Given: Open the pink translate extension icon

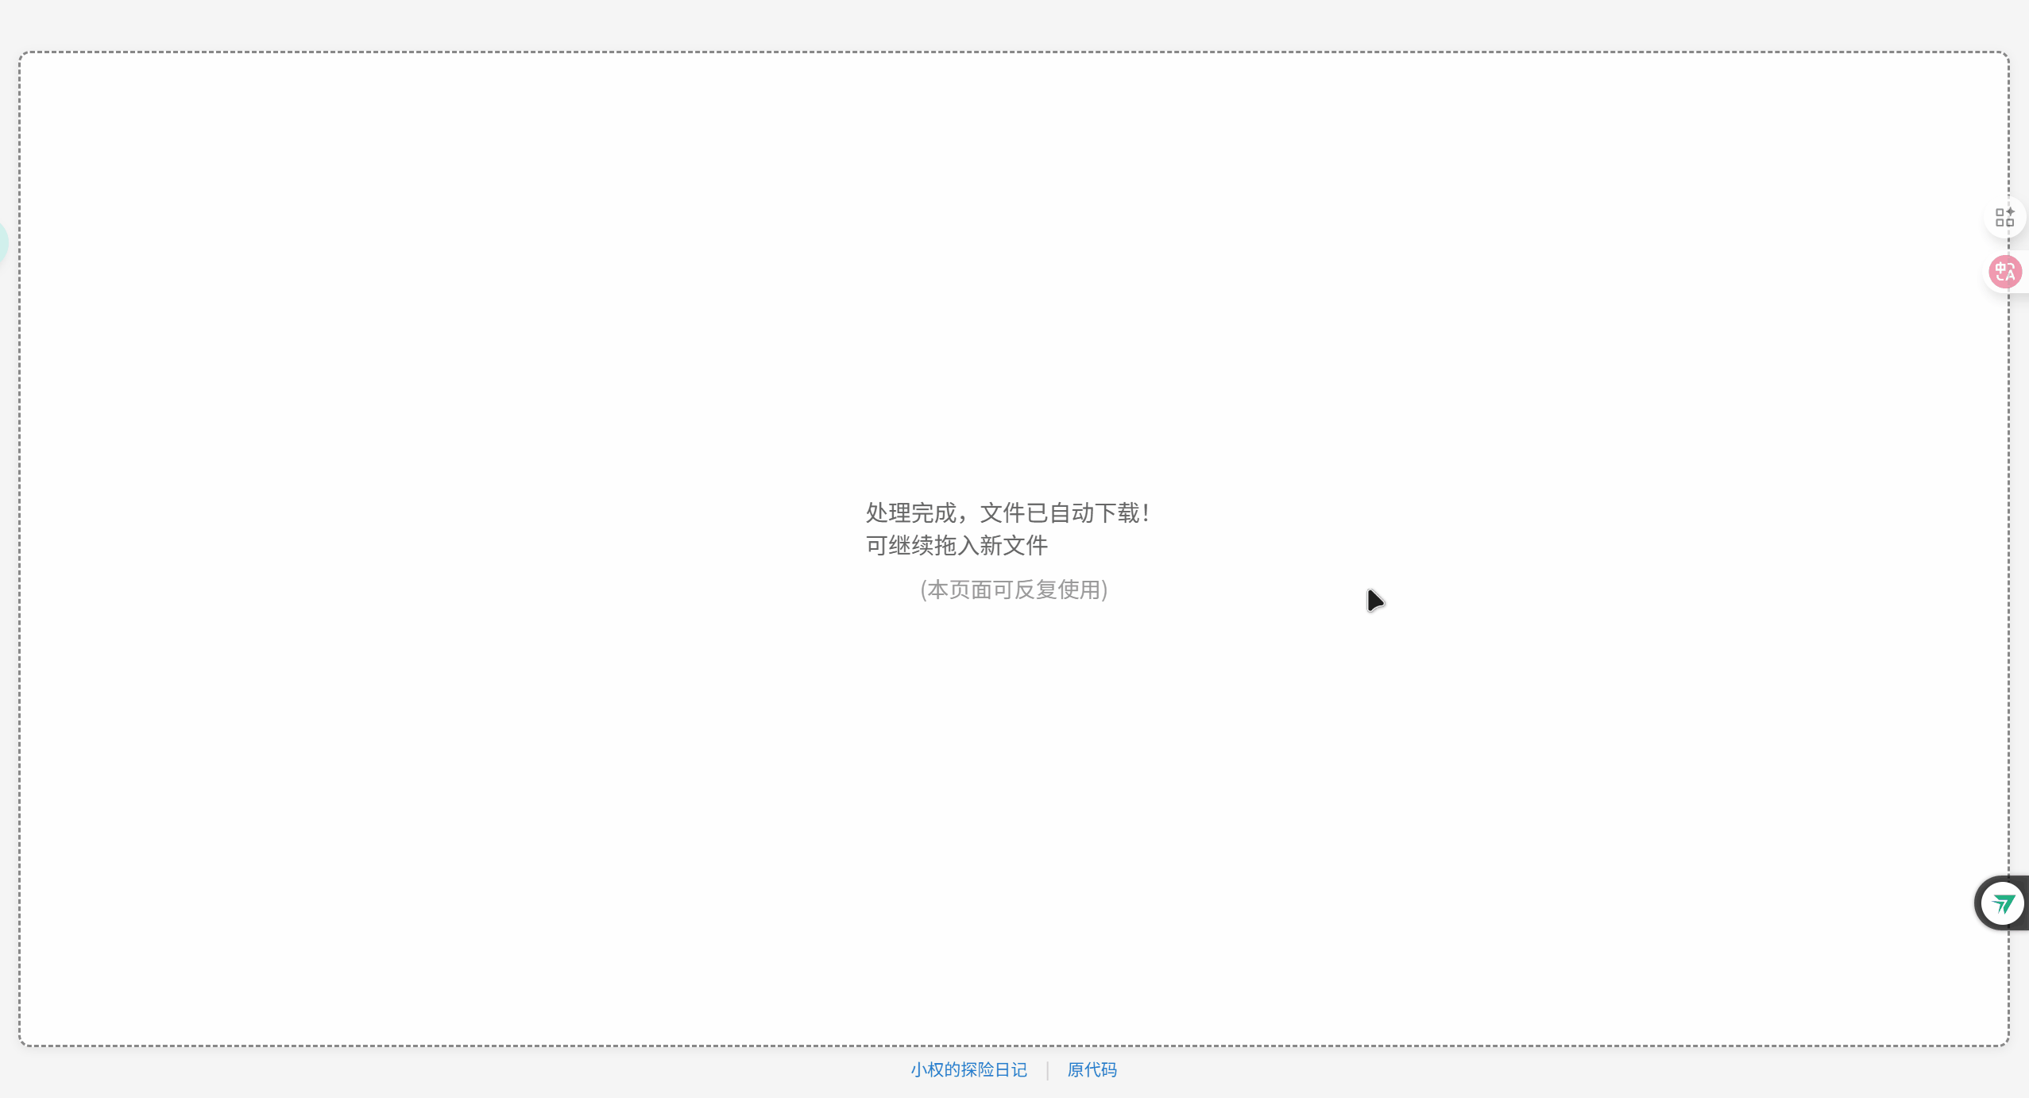Looking at the screenshot, I should 2005,272.
